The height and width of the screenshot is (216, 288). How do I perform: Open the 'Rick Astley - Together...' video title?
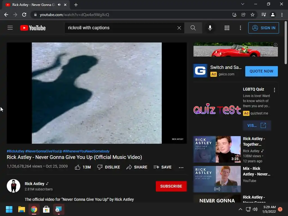coord(254,141)
